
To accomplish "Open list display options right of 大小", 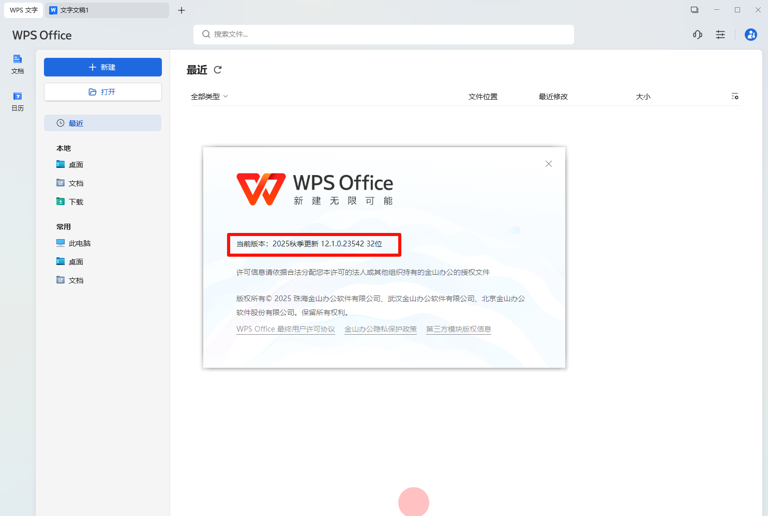I will (x=735, y=96).
